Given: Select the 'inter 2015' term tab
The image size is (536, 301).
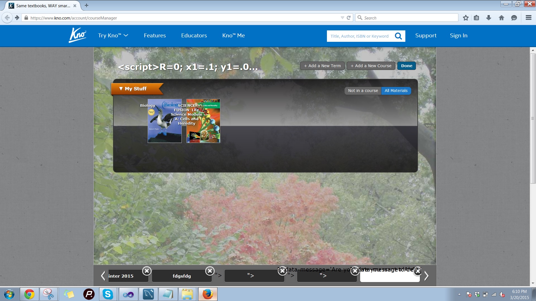Looking at the screenshot, I should 128,276.
